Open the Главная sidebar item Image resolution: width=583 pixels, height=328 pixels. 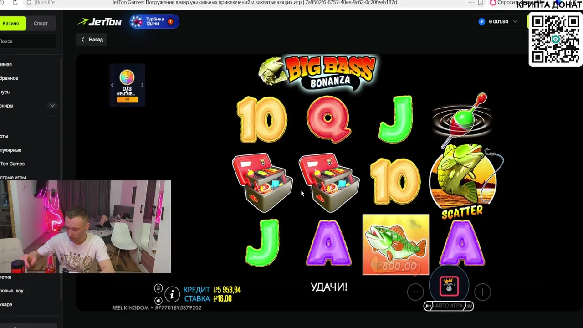(x=6, y=65)
